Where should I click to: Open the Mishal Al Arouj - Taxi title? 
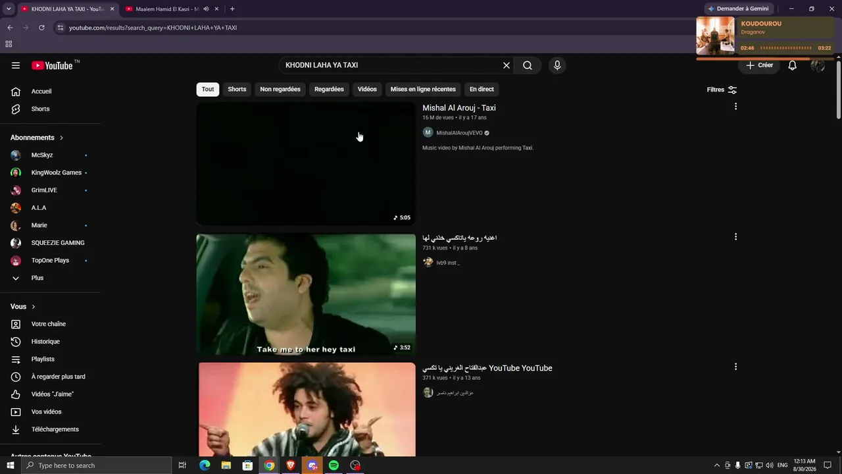459,108
